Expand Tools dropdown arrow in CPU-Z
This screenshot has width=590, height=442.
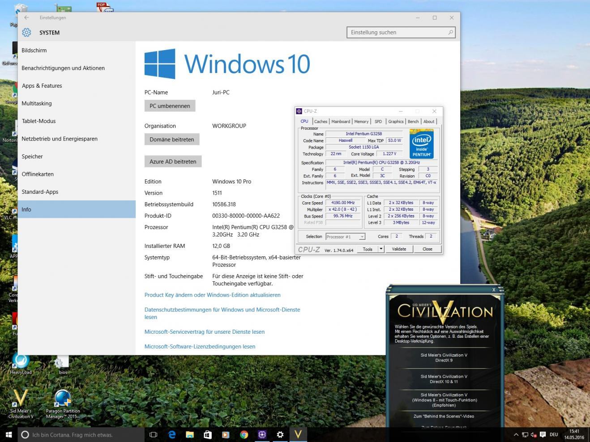(x=381, y=249)
